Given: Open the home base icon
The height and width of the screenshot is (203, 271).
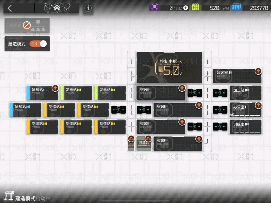Looking at the screenshot, I should (x=57, y=8).
